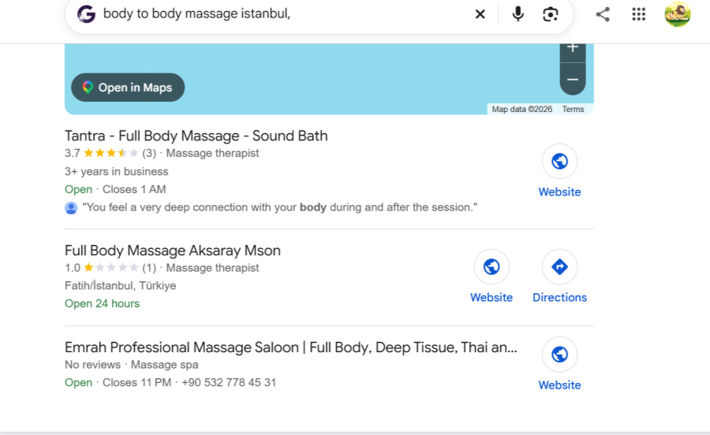Visit website for Tantra Sound Bath
Image resolution: width=710 pixels, height=435 pixels.
[x=559, y=161]
